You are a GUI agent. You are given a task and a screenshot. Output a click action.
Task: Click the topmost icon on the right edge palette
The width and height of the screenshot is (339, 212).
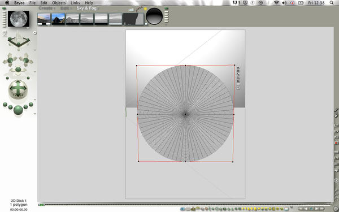336,110
